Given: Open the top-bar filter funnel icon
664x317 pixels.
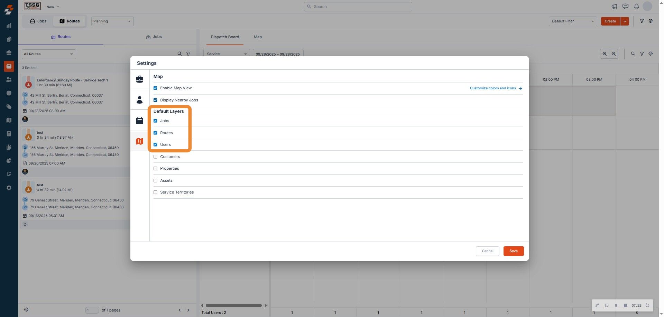Looking at the screenshot, I should pos(642,21).
